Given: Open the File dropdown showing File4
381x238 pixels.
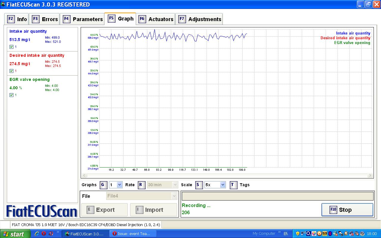Looking at the screenshot, I should (x=142, y=196).
